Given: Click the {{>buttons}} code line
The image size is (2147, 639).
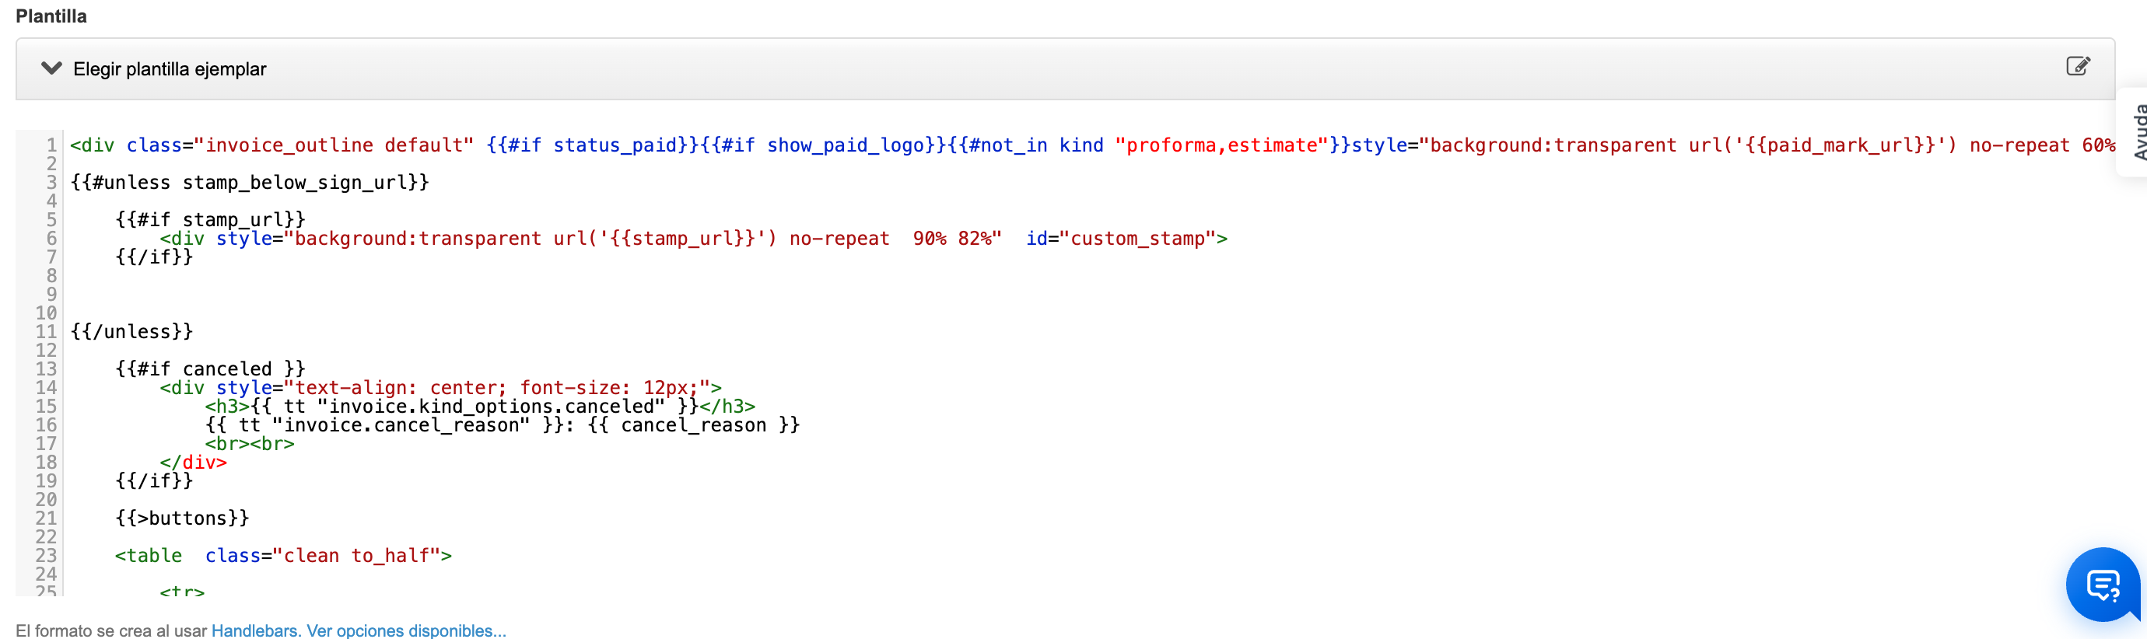Looking at the screenshot, I should coord(182,519).
